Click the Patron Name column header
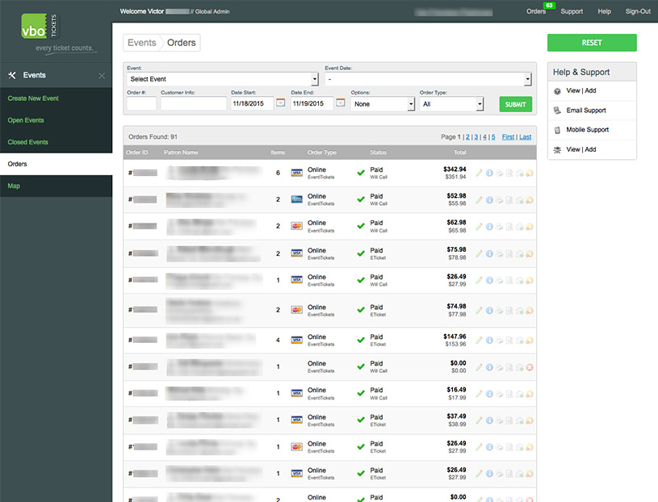 point(181,153)
